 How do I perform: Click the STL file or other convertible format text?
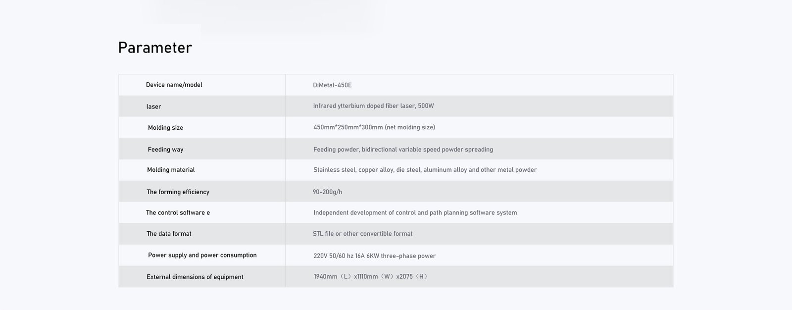pos(362,234)
